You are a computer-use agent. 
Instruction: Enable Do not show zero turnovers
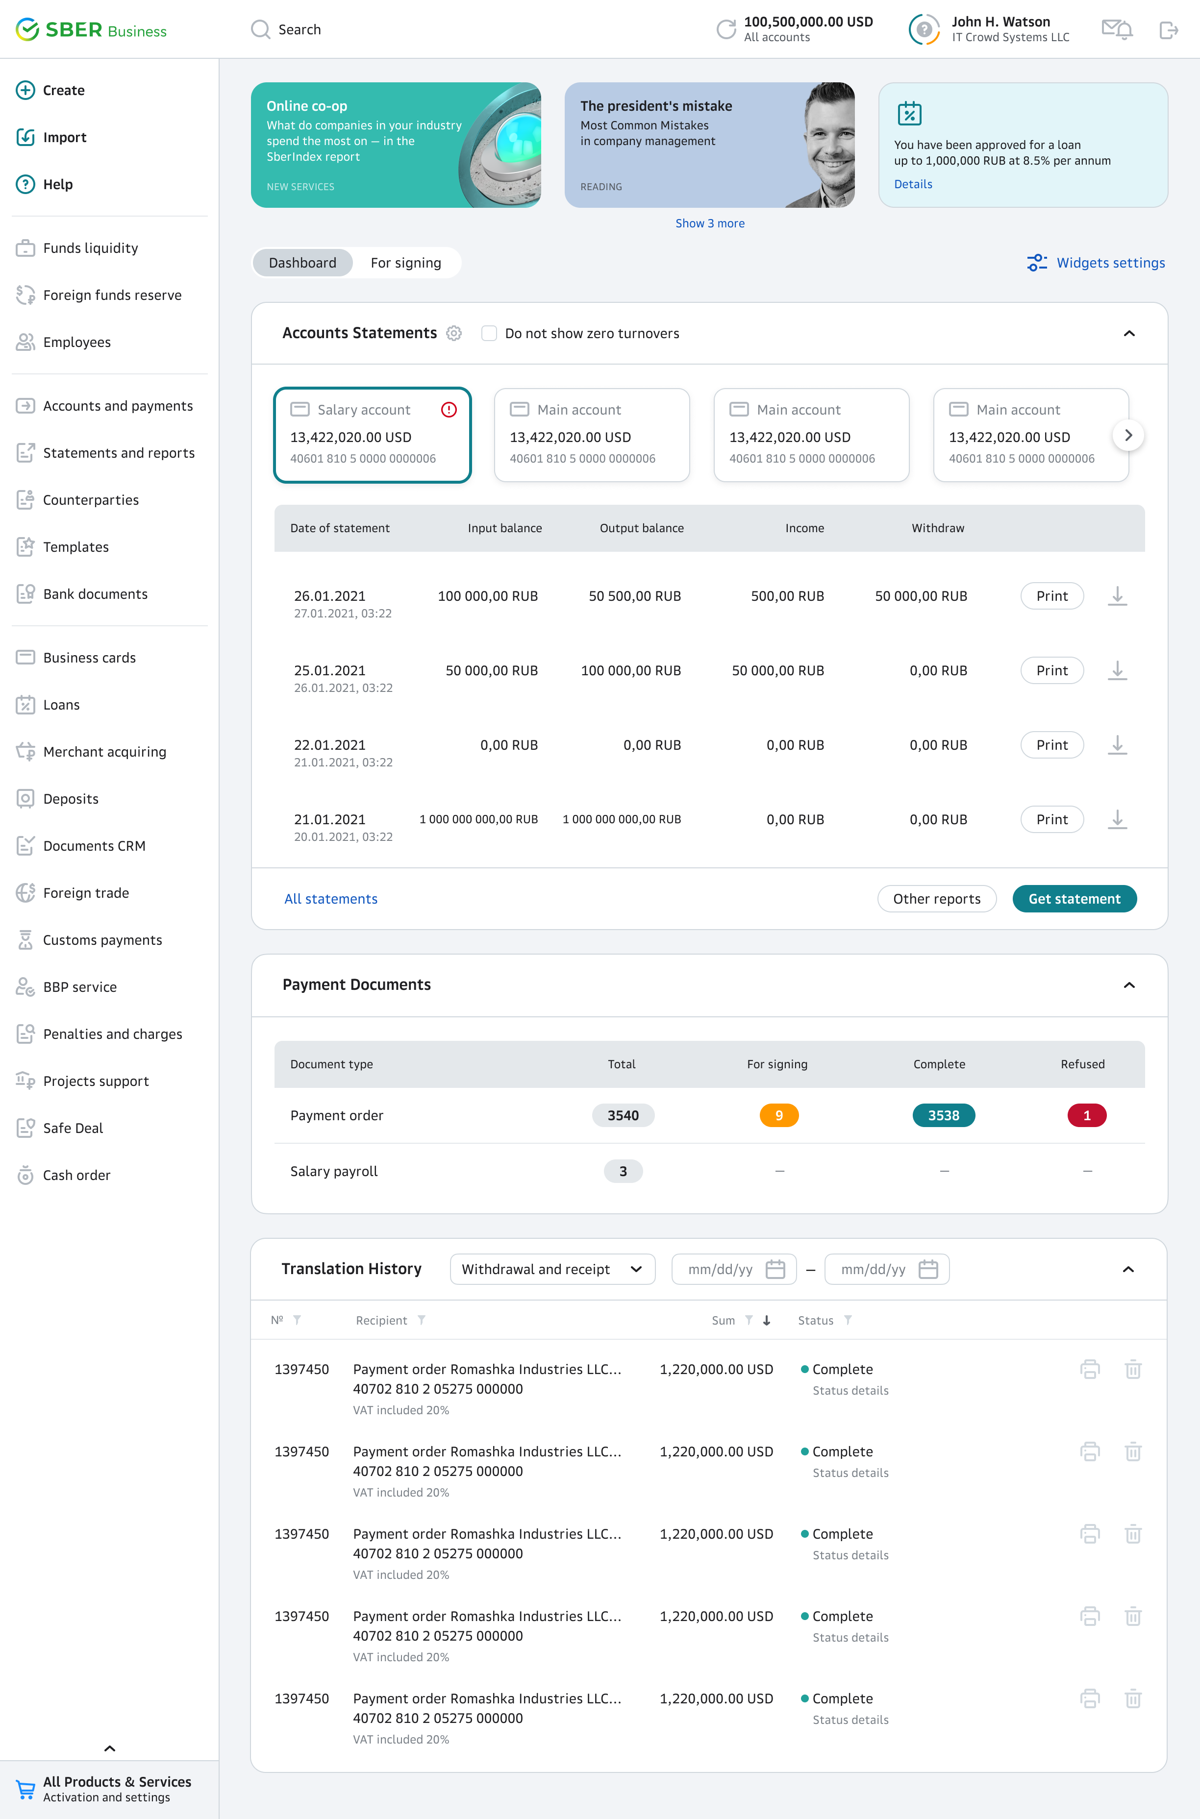(x=489, y=334)
